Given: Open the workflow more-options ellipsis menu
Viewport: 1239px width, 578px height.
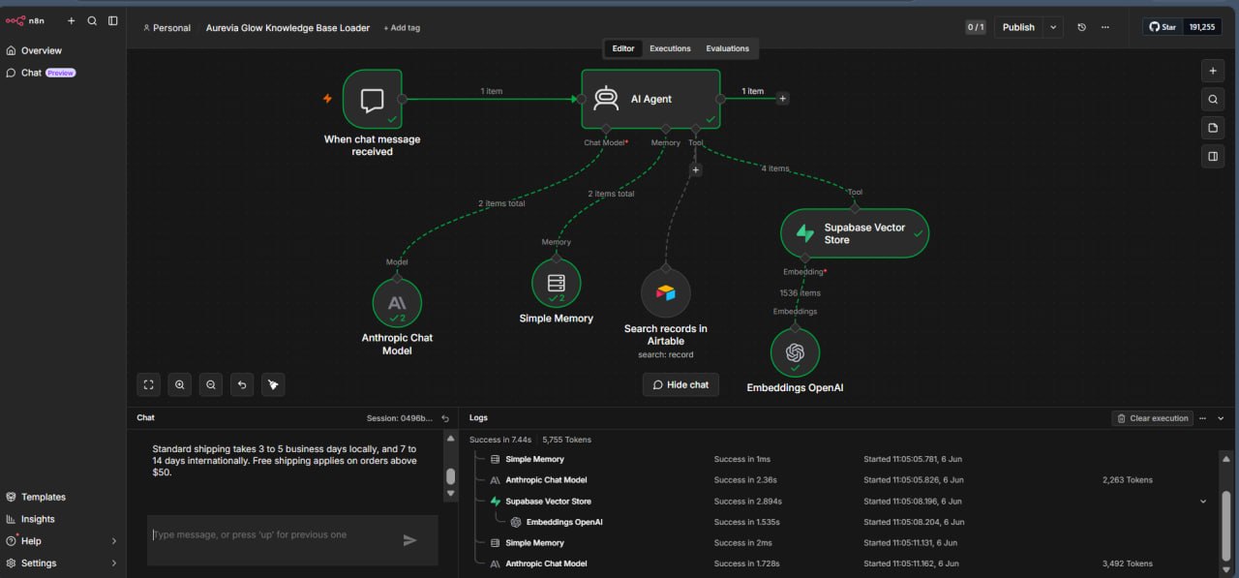Looking at the screenshot, I should click(x=1105, y=27).
